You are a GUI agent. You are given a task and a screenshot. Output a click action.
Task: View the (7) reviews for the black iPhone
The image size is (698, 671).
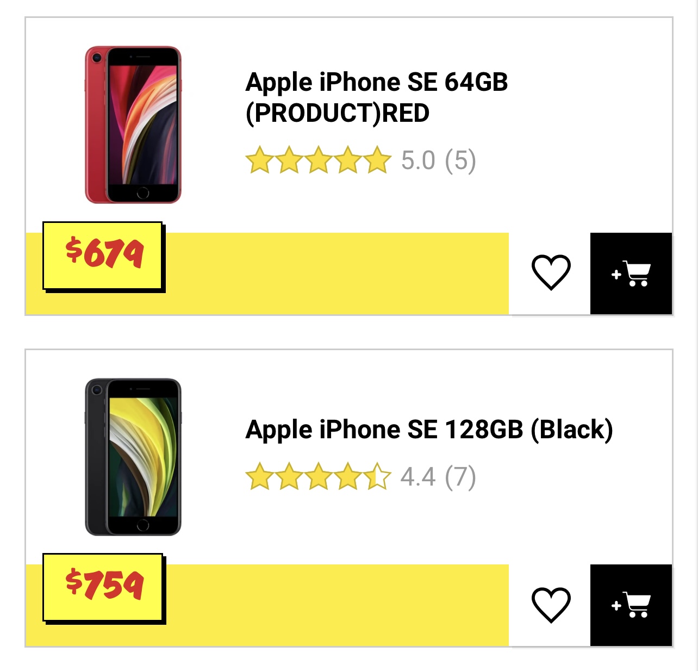460,477
